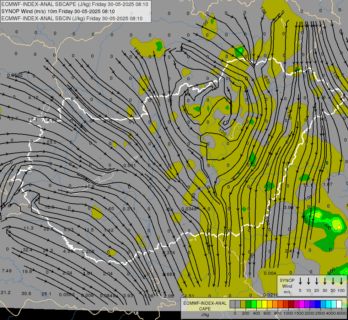348x320 pixels.
Task: Click the 5 m/s wind arrow in legend
Action: coord(300,281)
